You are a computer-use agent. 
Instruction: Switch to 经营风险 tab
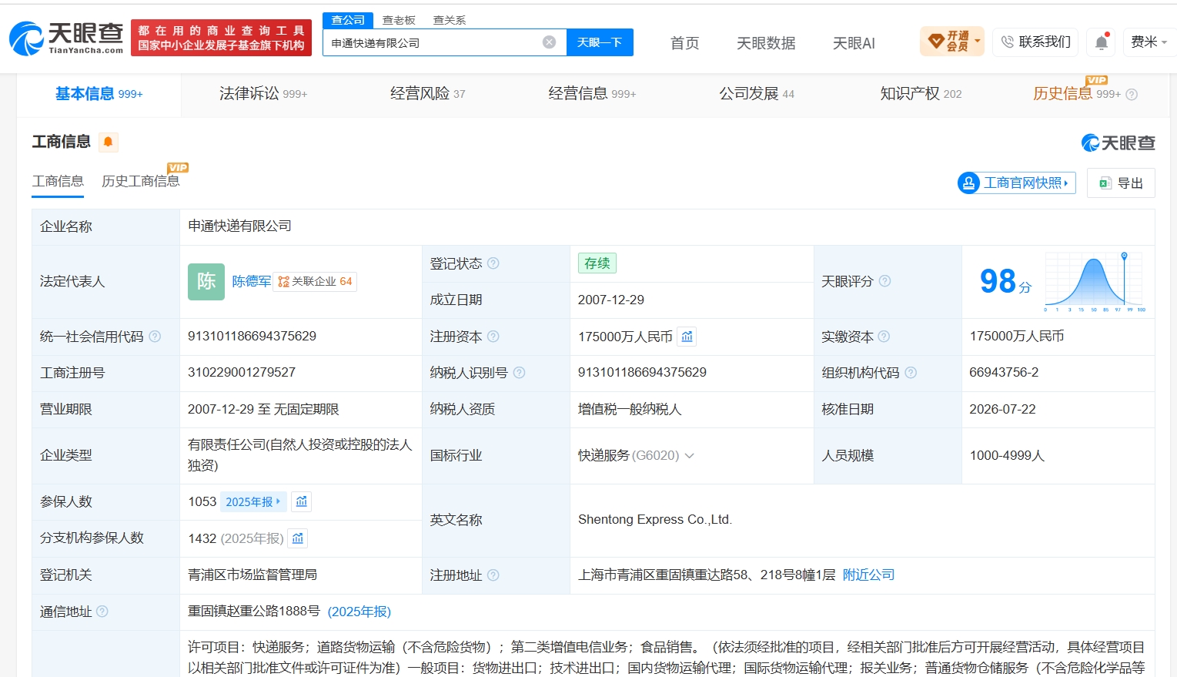[428, 94]
